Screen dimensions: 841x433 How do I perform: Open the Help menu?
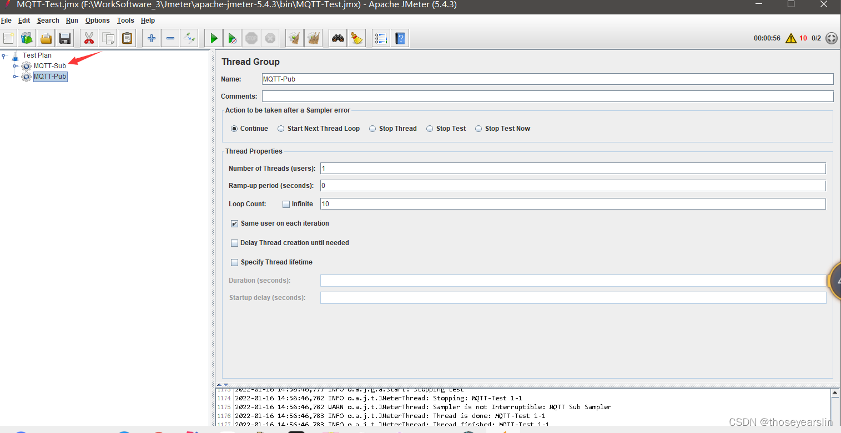point(148,21)
